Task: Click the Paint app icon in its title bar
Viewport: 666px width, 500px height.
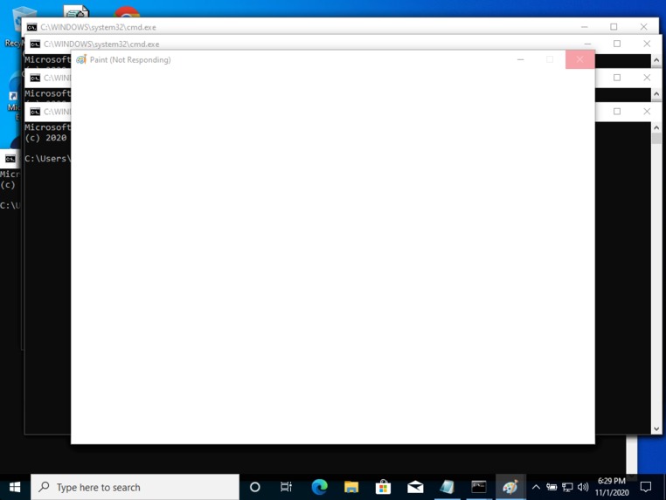Action: coord(81,59)
